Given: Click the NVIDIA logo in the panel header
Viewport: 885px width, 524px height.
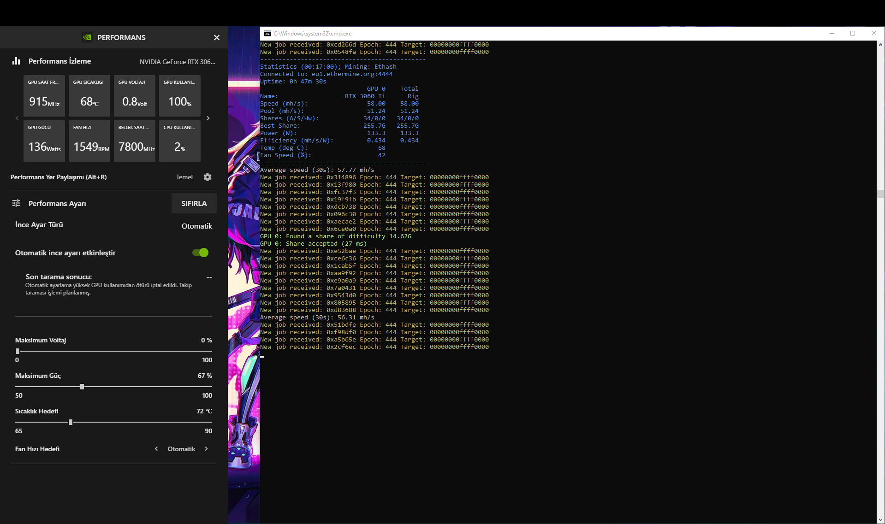Looking at the screenshot, I should (x=87, y=37).
